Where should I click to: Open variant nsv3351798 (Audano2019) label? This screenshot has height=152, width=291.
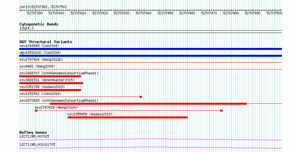pos(42,87)
